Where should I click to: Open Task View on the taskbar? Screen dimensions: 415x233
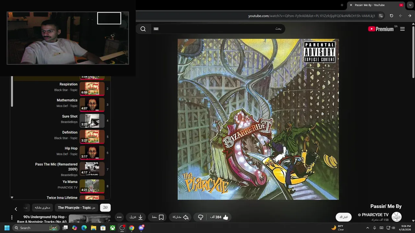65,228
